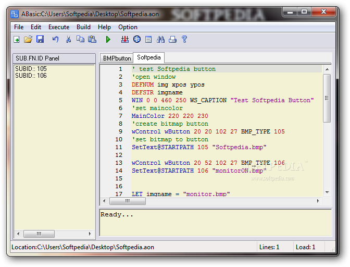This screenshot has width=350, height=267.
Task: Open a file with folder icon
Action: [x=28, y=39]
